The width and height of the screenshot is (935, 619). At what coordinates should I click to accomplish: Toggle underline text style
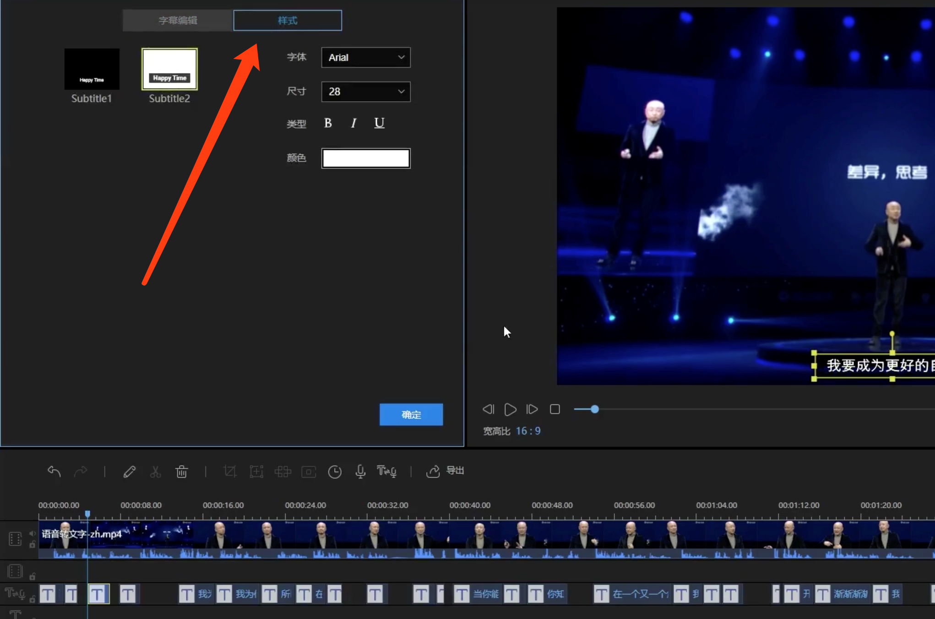[379, 123]
